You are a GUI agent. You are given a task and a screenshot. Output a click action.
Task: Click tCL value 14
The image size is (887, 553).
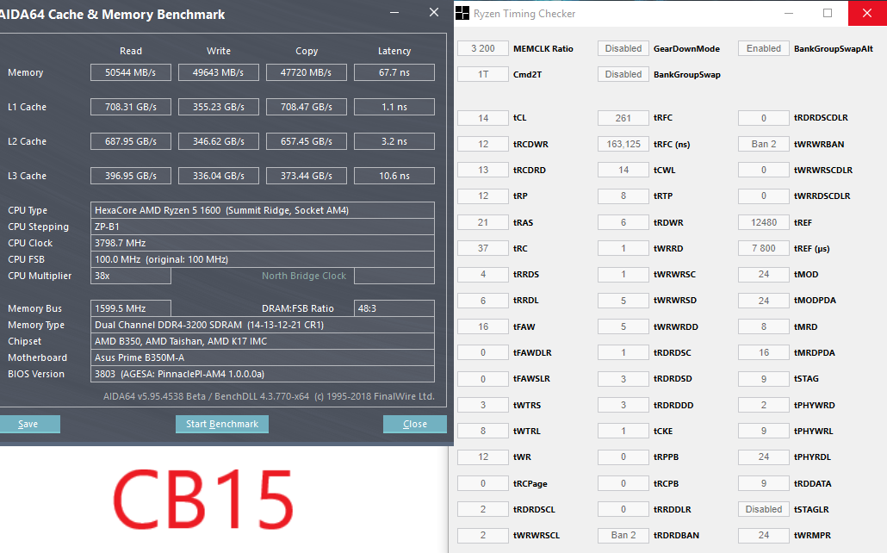pyautogui.click(x=482, y=118)
